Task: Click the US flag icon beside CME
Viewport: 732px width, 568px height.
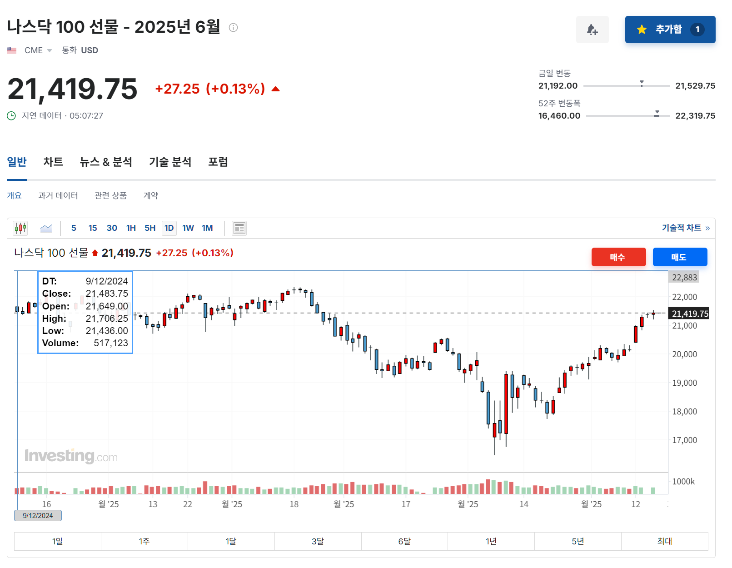Action: (11, 50)
